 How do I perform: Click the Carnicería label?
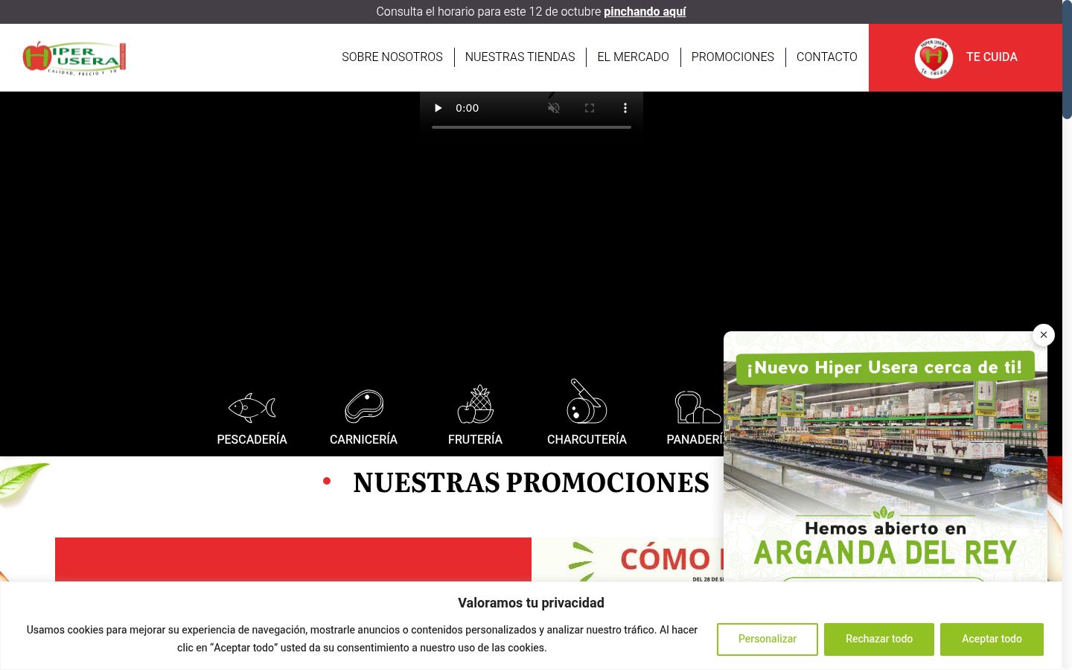pos(364,439)
